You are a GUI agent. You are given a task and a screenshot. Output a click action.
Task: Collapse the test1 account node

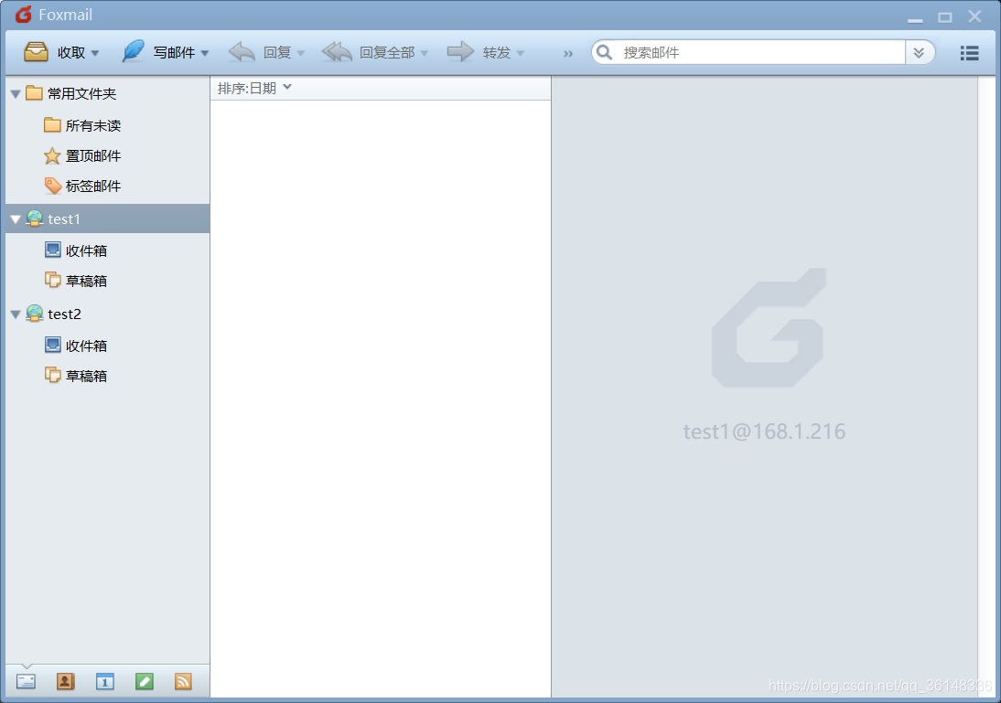tap(16, 218)
